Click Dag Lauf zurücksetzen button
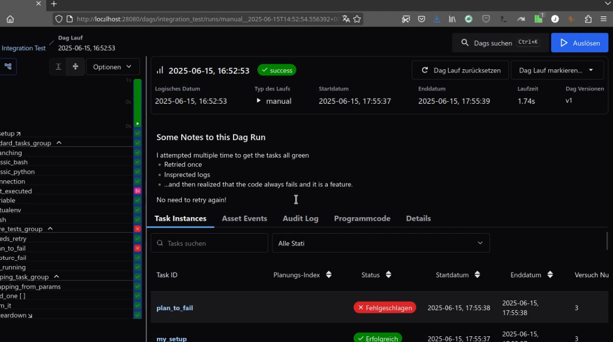This screenshot has height=342, width=613. pyautogui.click(x=460, y=70)
